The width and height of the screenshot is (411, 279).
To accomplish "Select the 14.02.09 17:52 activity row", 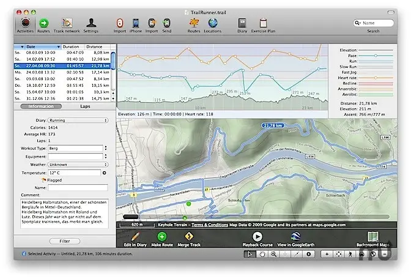I will click(62, 59).
